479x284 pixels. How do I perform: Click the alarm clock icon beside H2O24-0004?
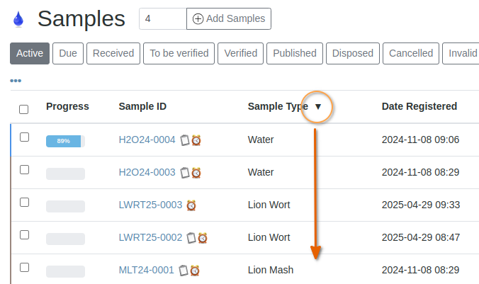tap(196, 140)
